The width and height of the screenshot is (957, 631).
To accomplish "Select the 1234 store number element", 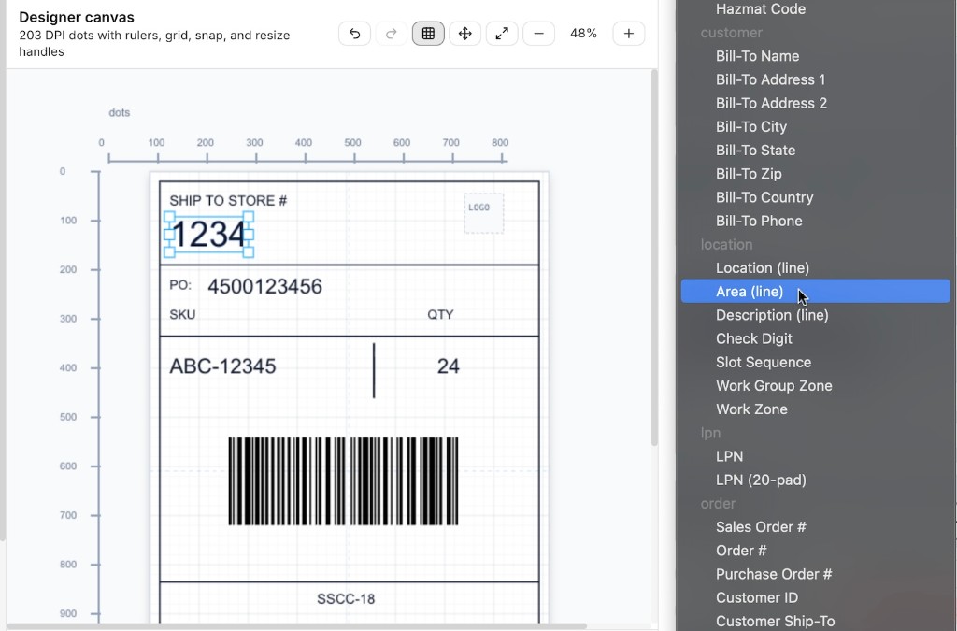I will click(208, 235).
